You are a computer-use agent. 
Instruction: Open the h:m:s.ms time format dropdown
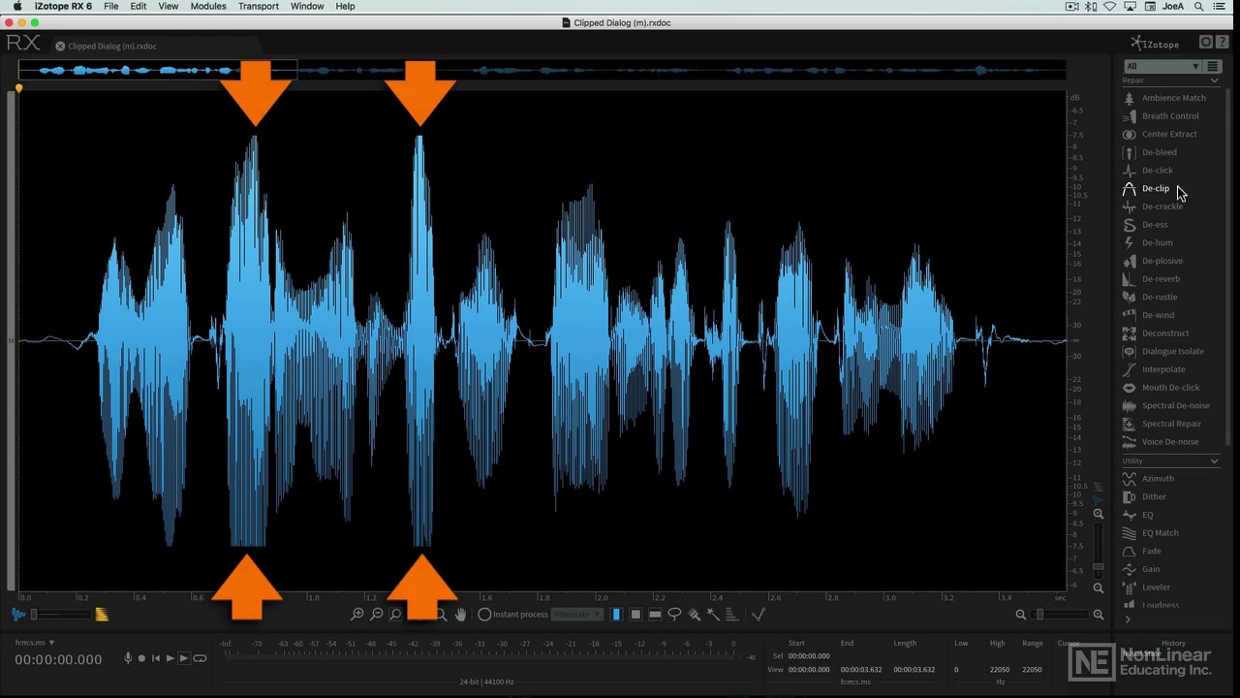tap(35, 643)
